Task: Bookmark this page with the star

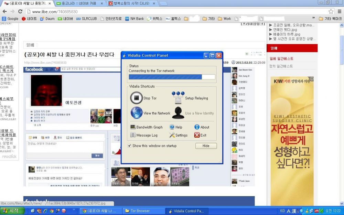Action: click(331, 11)
